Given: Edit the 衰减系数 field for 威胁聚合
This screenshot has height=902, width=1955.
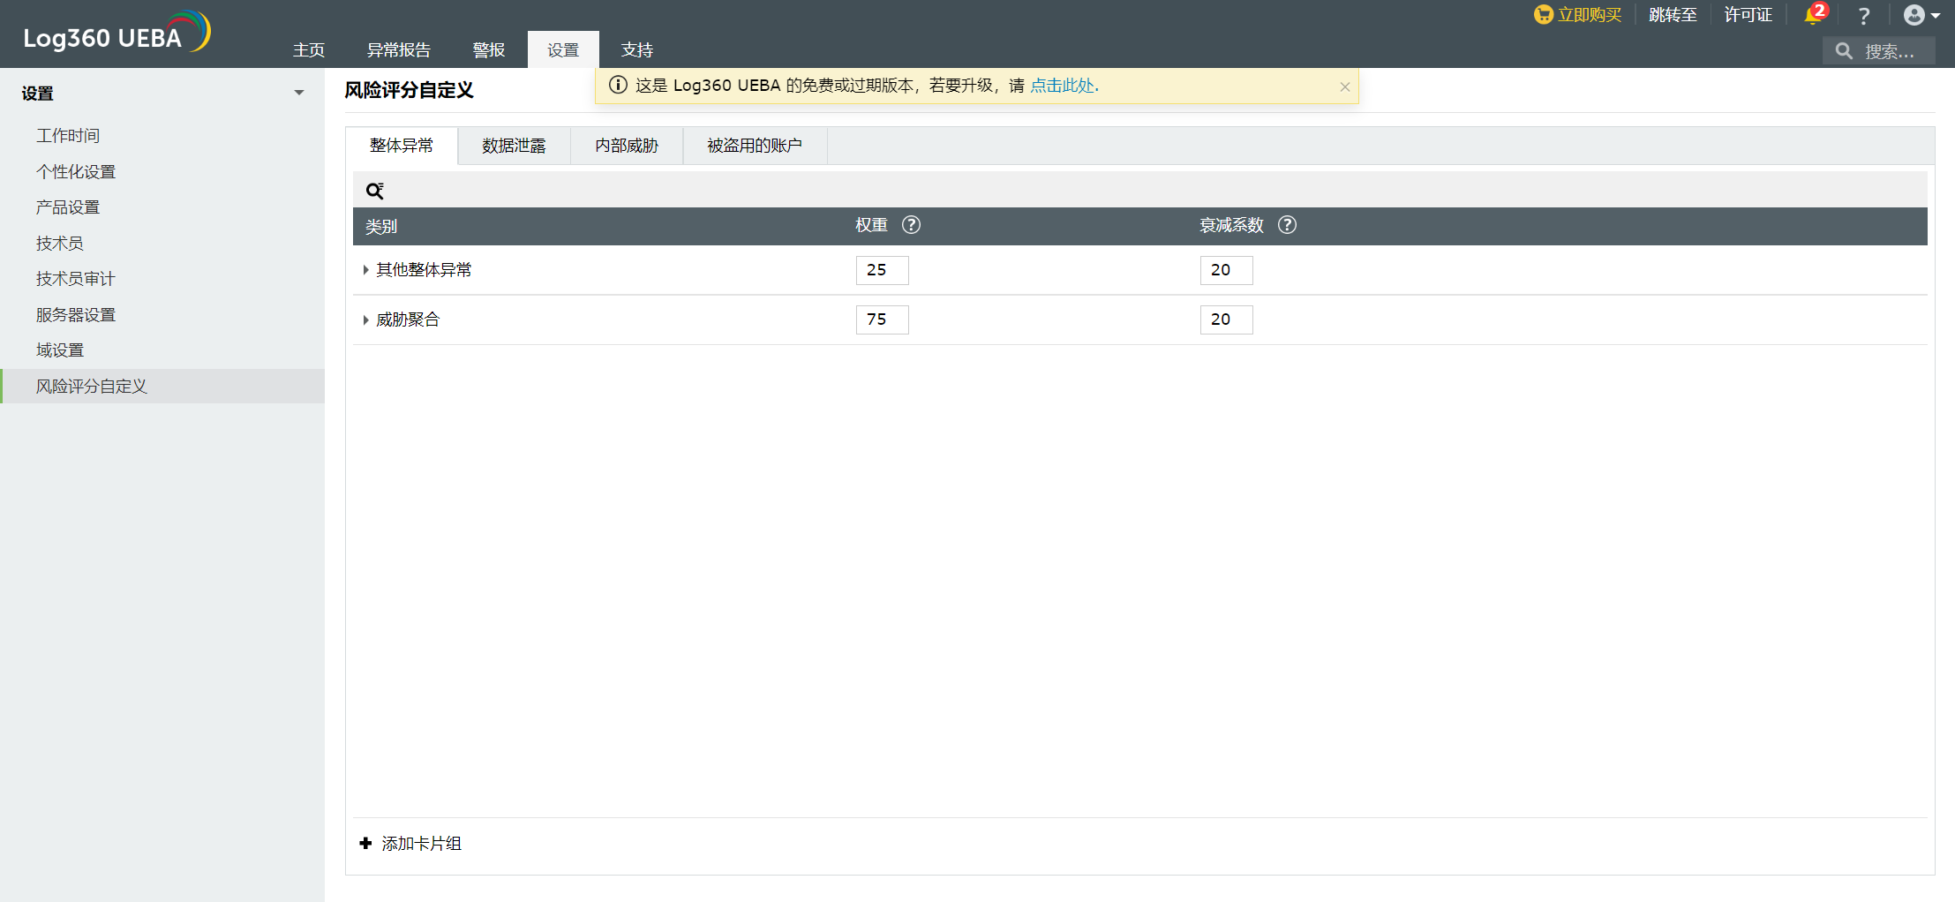Looking at the screenshot, I should pyautogui.click(x=1227, y=319).
